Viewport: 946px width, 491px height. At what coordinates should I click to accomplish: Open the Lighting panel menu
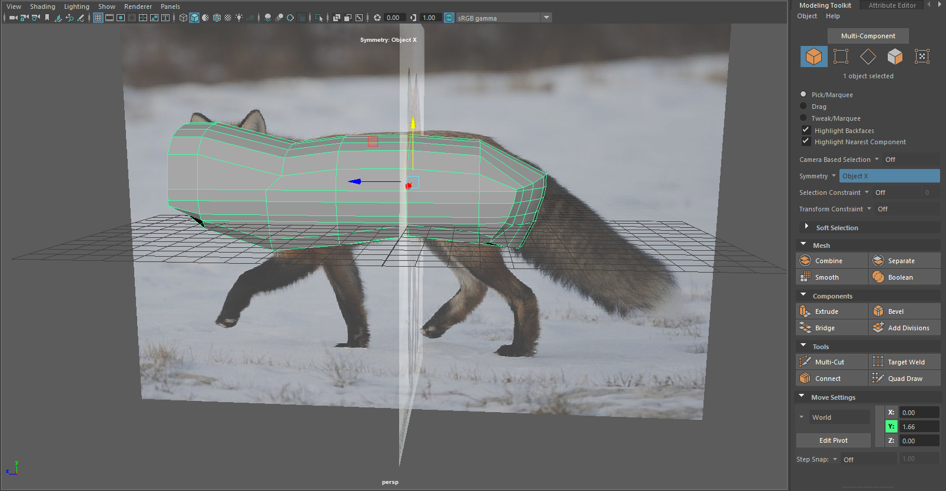(x=77, y=6)
